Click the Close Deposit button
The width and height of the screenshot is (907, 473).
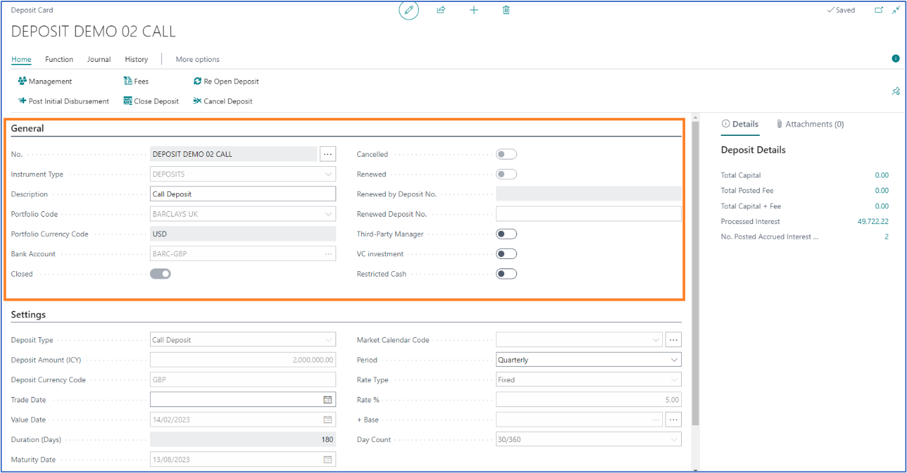[151, 102]
